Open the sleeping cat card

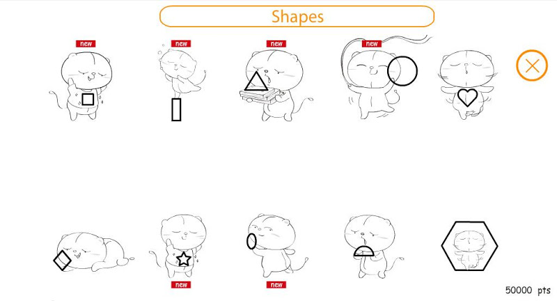pos(93,252)
